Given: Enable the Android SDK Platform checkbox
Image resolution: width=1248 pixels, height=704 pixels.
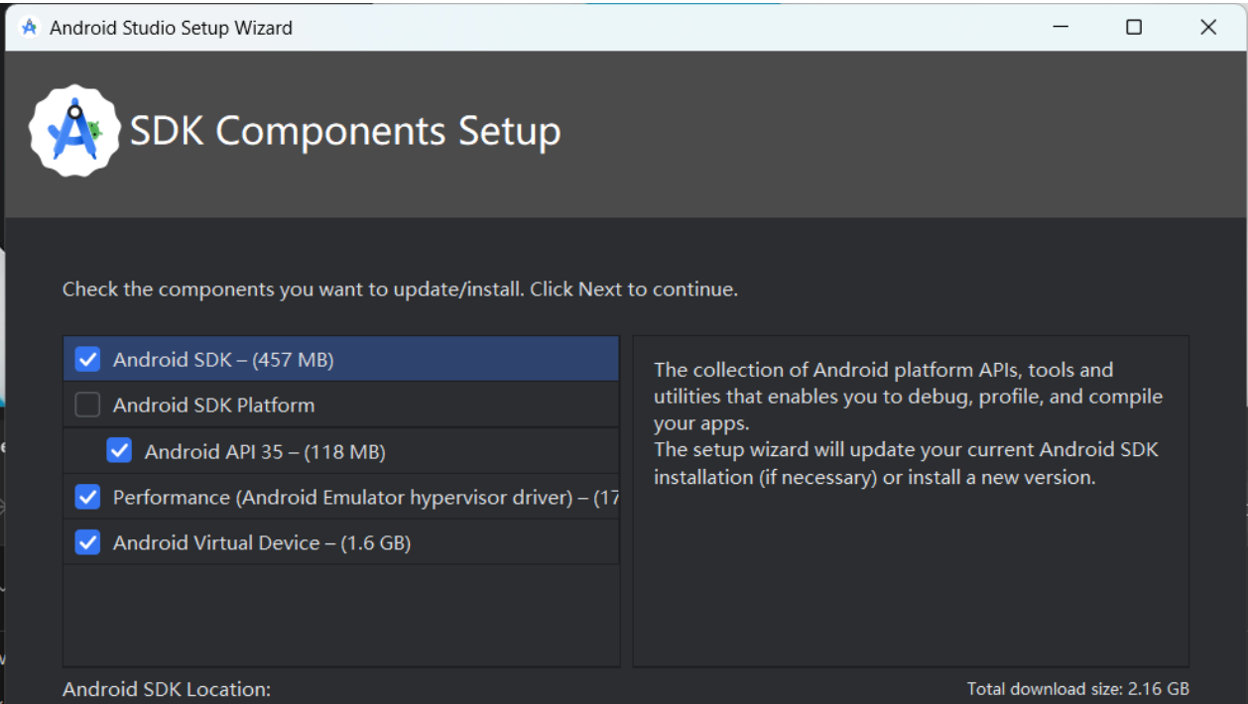Looking at the screenshot, I should (x=88, y=405).
